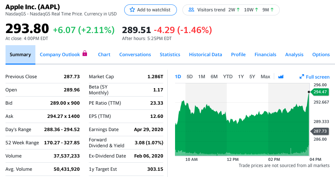Image resolution: width=335 pixels, height=177 pixels.
Task: Click the lock icon beside Company Outlook
Action: [85, 54]
